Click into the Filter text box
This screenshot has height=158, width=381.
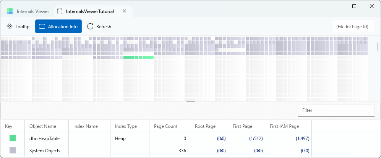[336, 110]
